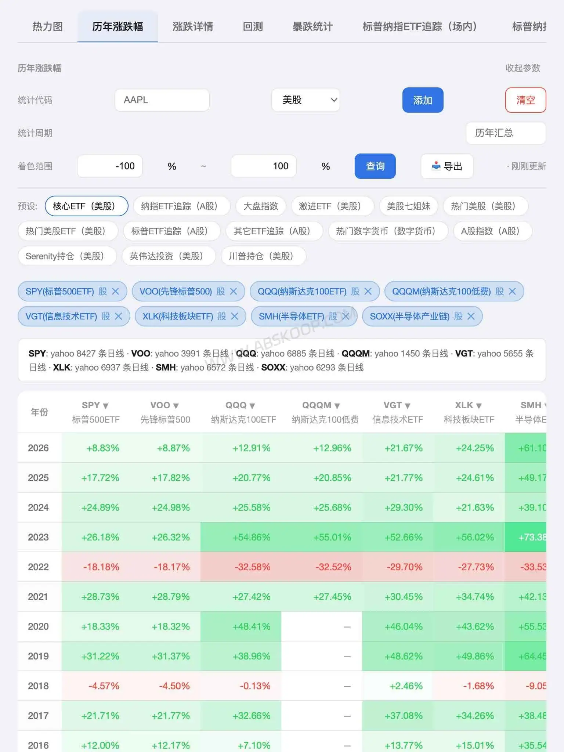Edit the -100 minimum color range field
Viewport: 564px width, 752px height.
click(x=110, y=166)
